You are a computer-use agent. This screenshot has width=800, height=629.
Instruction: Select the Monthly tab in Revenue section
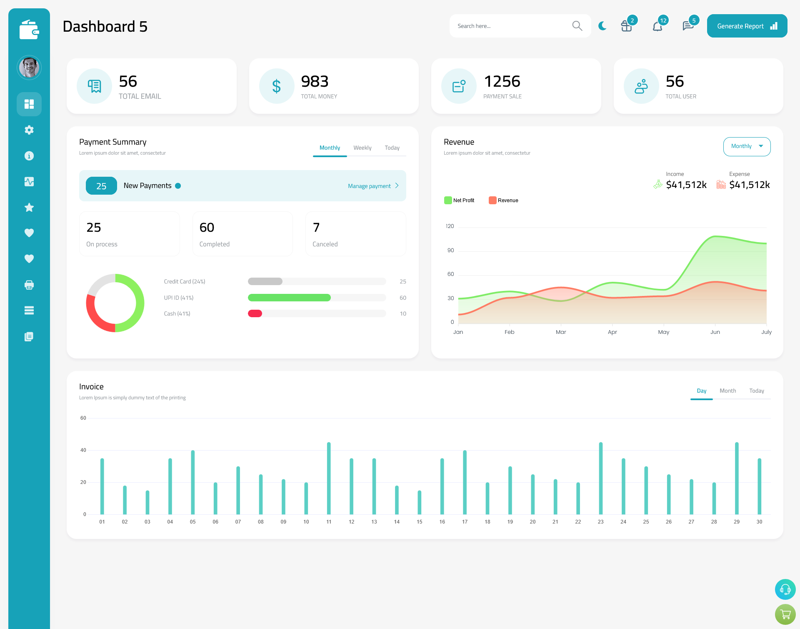coord(746,145)
